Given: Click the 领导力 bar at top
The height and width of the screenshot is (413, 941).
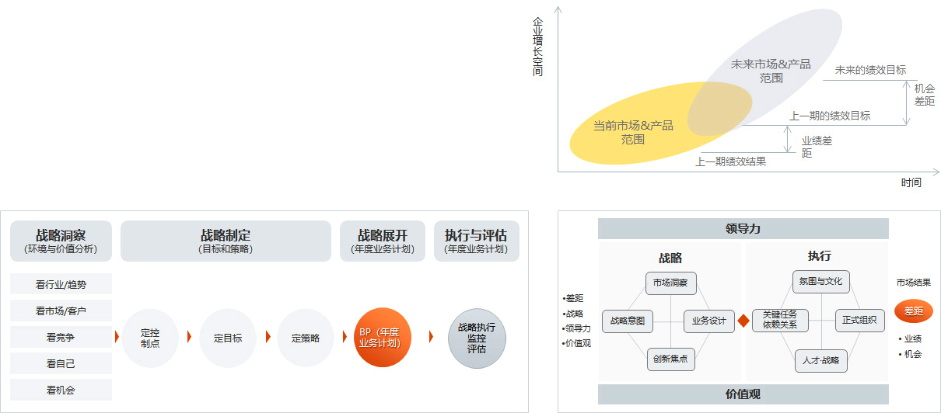Looking at the screenshot, I should pos(743,228).
